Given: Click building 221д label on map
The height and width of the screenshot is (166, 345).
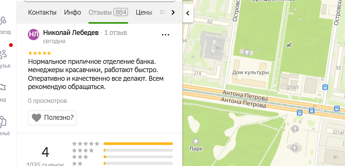Looking at the screenshot, I should pos(338,132).
